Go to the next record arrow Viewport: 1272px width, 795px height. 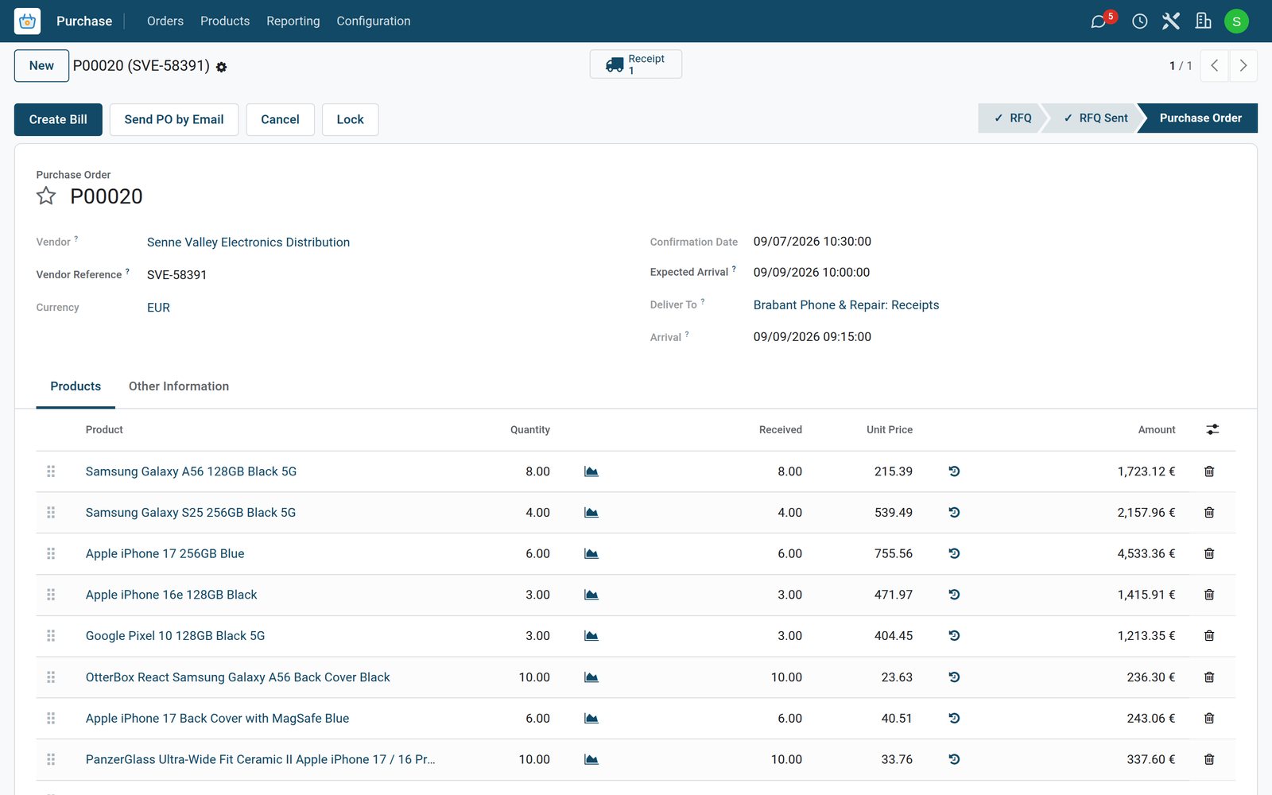pos(1243,66)
